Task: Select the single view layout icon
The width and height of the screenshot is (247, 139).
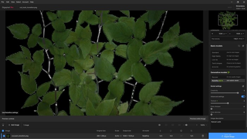Action: tap(166, 125)
